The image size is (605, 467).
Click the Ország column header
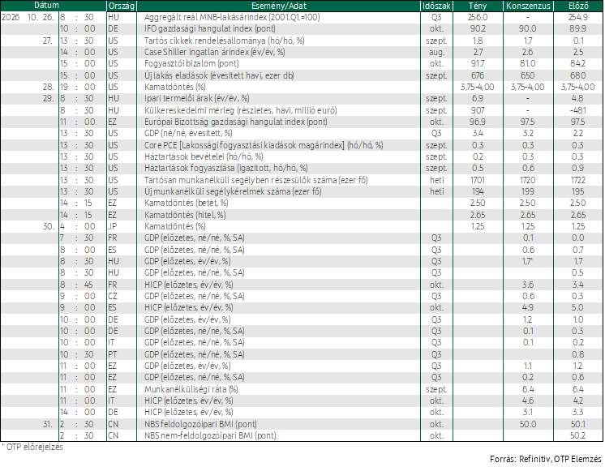[x=122, y=6]
